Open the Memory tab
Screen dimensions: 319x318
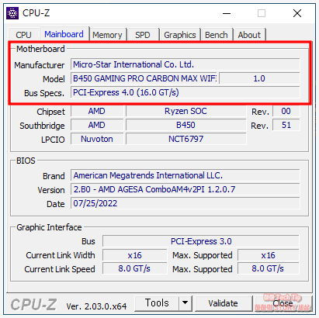point(107,35)
